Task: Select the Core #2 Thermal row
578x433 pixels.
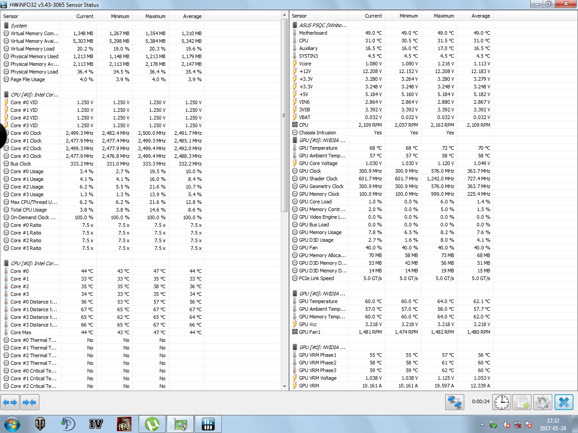Action: click(141, 355)
